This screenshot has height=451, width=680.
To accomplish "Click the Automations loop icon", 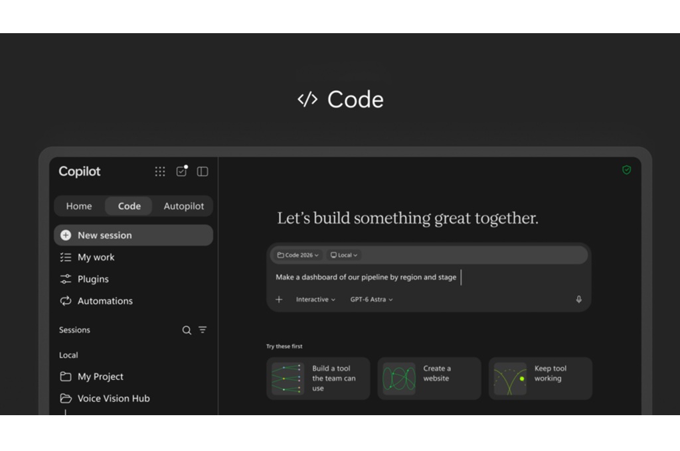I will tap(66, 300).
